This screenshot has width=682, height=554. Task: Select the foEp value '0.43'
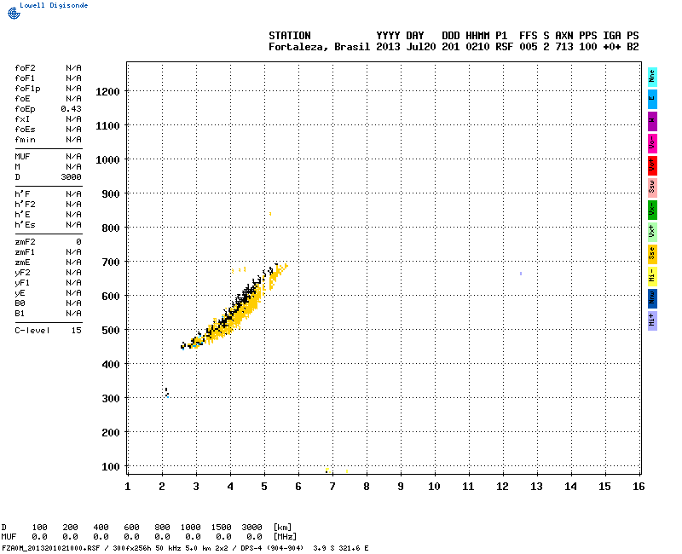pyautogui.click(x=71, y=109)
